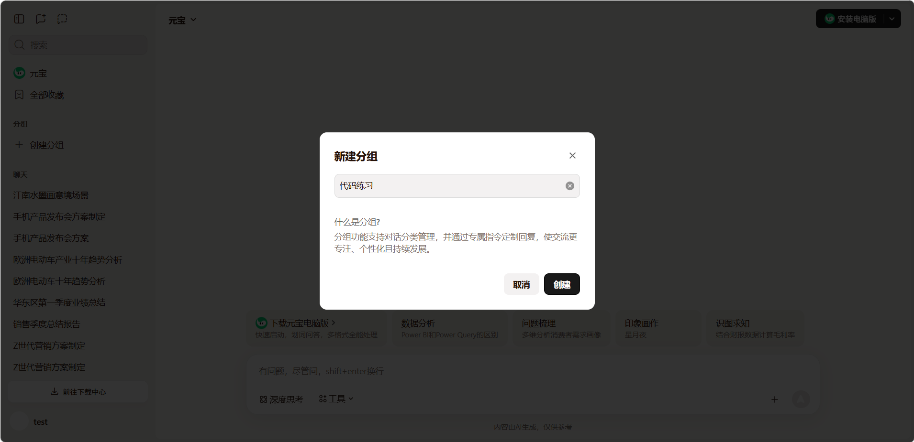Image resolution: width=914 pixels, height=442 pixels.
Task: Open chat 手机产品发布会方案制定
Action: (59, 216)
